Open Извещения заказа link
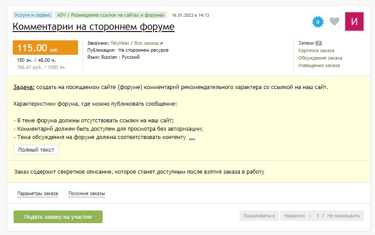 (x=319, y=65)
